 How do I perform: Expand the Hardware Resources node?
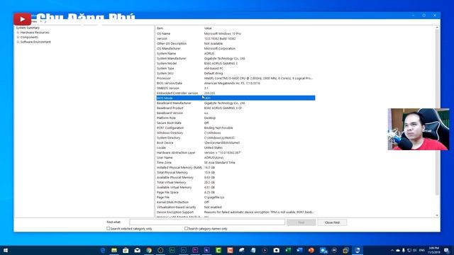tap(18, 33)
